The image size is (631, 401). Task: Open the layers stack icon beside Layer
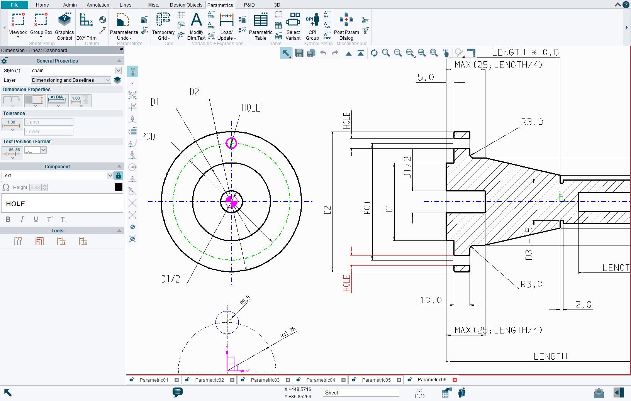pyautogui.click(x=117, y=80)
